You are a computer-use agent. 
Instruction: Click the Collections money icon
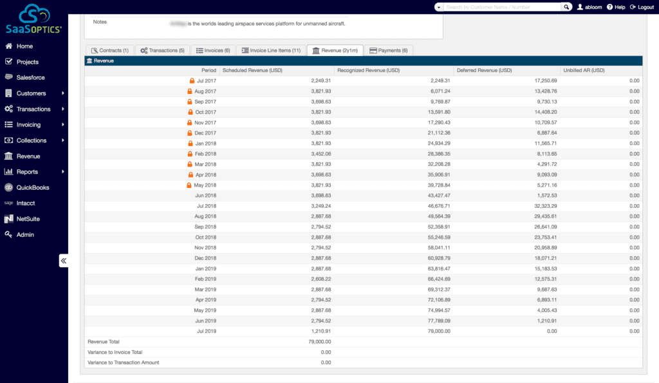click(8, 140)
